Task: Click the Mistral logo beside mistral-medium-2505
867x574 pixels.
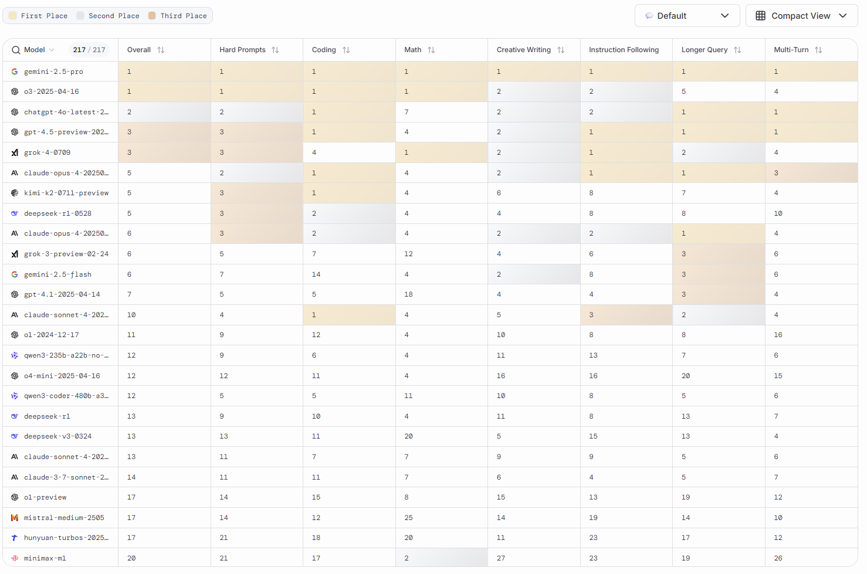Action: [x=15, y=518]
